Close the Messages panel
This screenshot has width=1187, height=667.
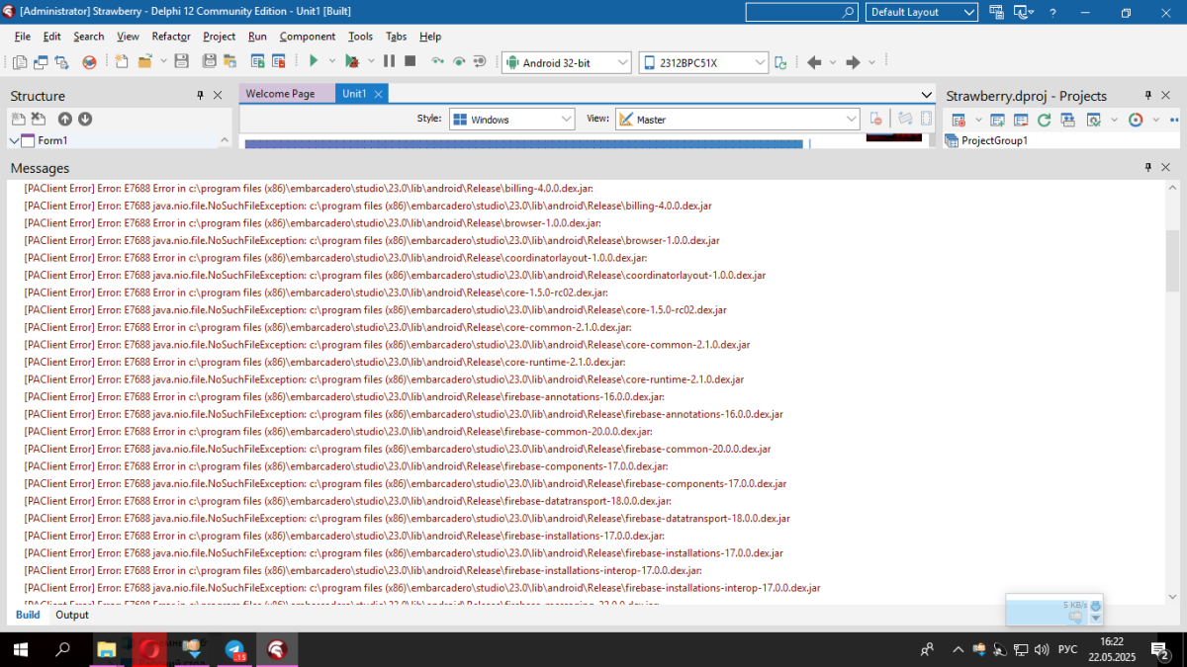1166,167
